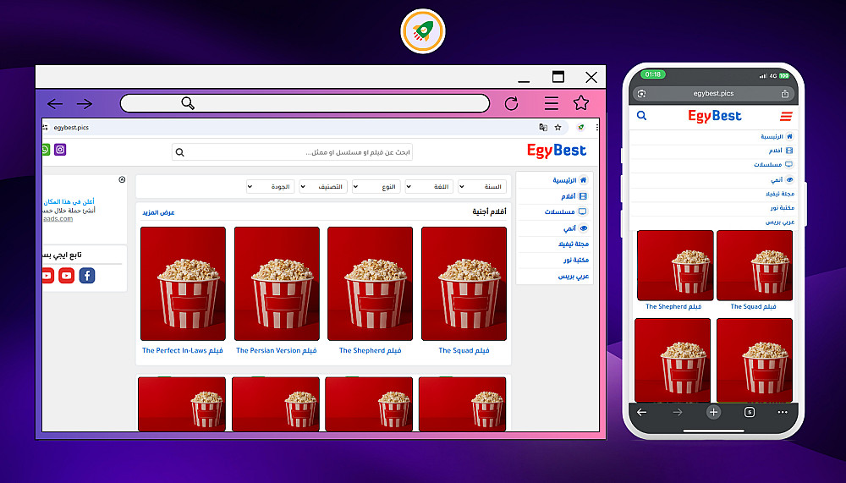Tap the فيلم The Shepherd title on the phone
Image resolution: width=846 pixels, height=483 pixels.
(x=673, y=307)
